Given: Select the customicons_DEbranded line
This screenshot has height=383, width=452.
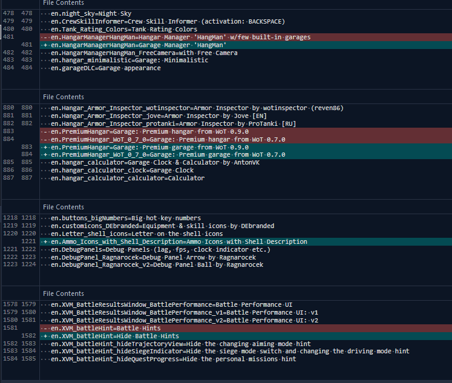Looking at the screenshot, I should (163, 226).
